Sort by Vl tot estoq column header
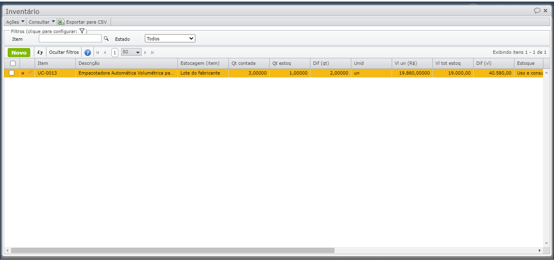The height and width of the screenshot is (260, 554). (453, 63)
